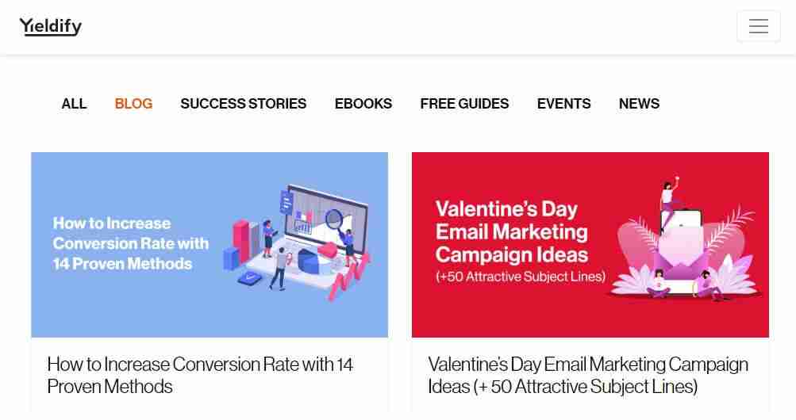Open the EVENTS tab
This screenshot has height=420, width=796.
point(563,104)
